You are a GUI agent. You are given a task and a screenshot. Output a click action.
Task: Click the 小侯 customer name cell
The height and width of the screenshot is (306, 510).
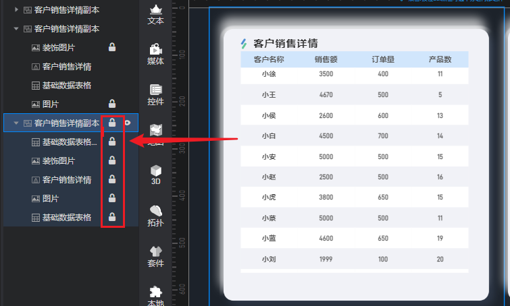269,115
